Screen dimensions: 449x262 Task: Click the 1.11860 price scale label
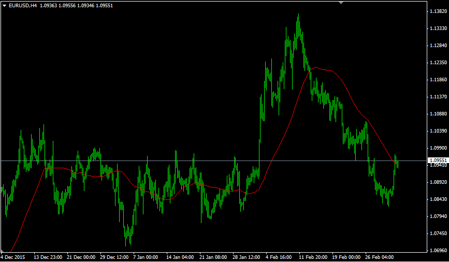point(439,80)
